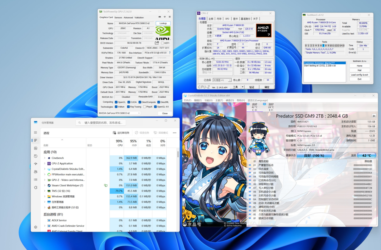Click the next-disk arrow in CrystalDiskInfo
This screenshot has width=381, height=250.
pyautogui.click(x=374, y=116)
